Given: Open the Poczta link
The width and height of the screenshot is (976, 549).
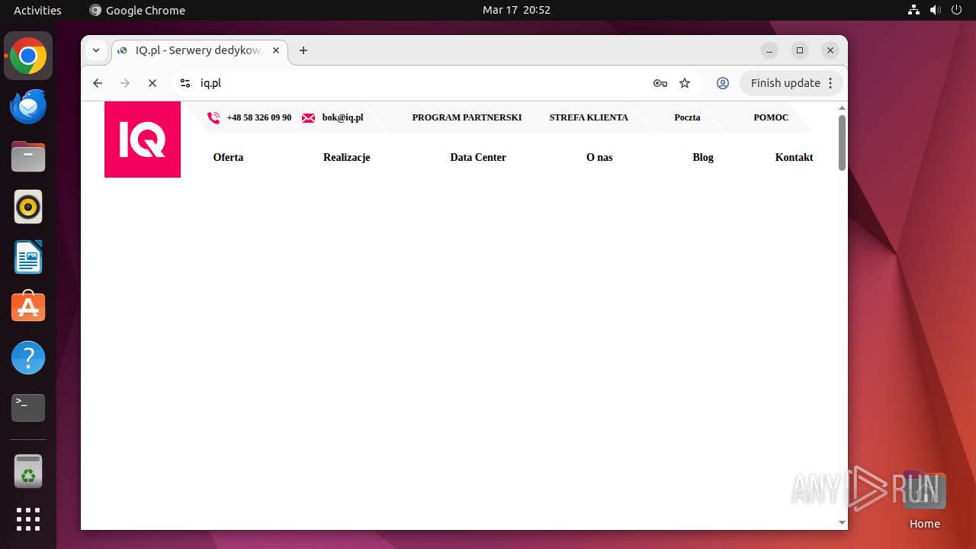Looking at the screenshot, I should pyautogui.click(x=687, y=117).
